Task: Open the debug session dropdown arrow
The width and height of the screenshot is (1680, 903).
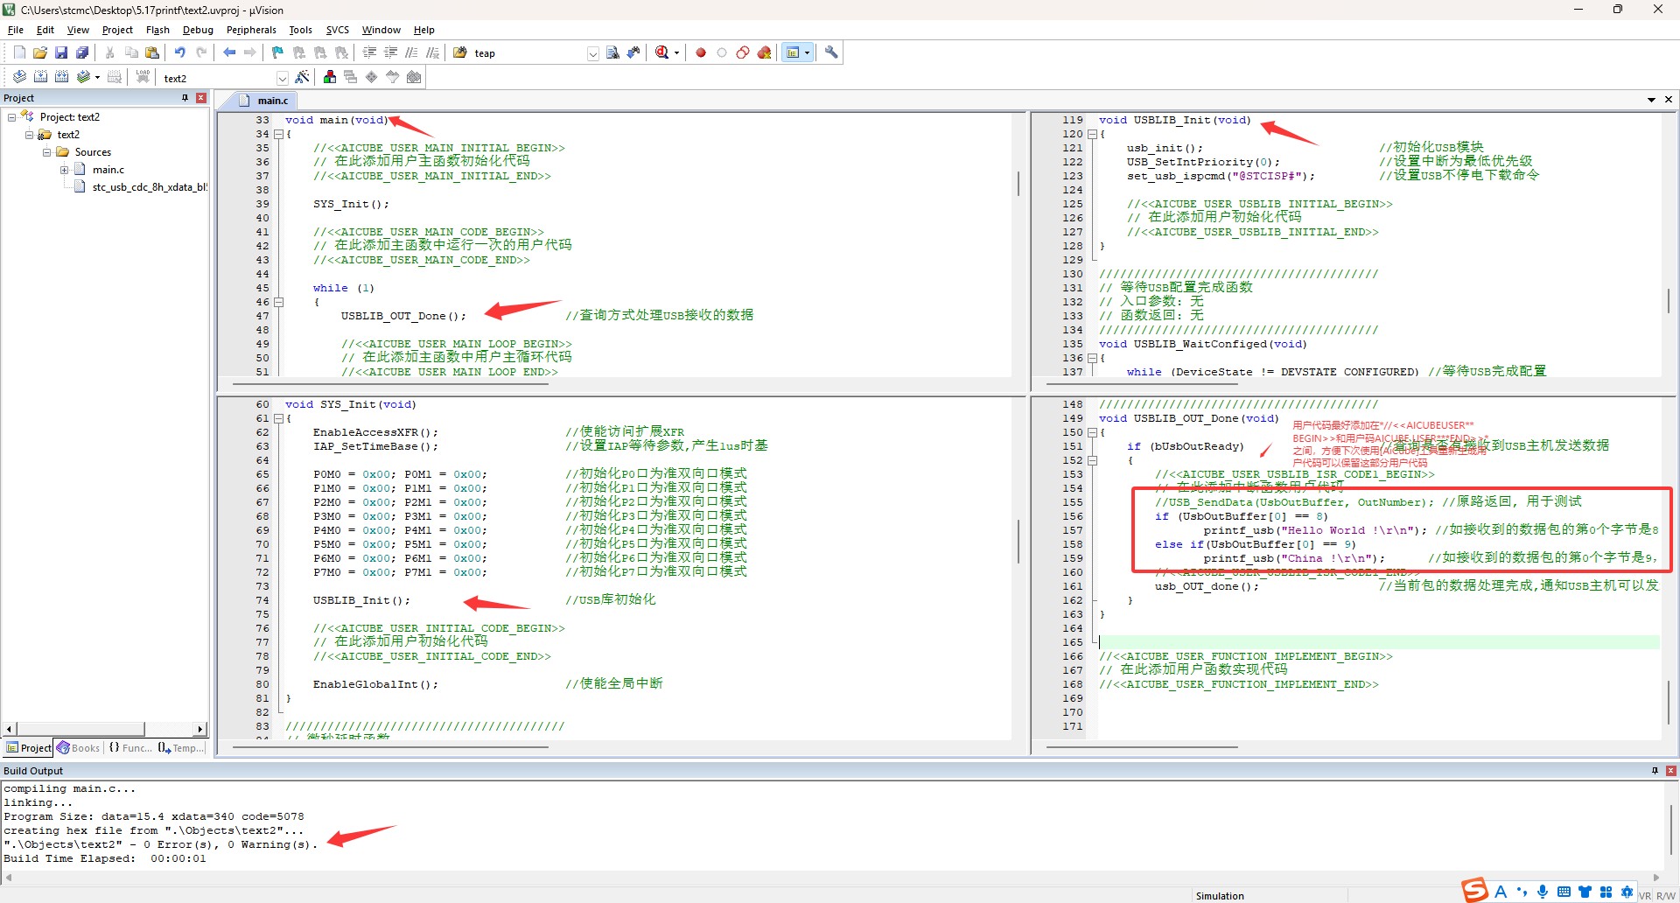Action: point(676,53)
